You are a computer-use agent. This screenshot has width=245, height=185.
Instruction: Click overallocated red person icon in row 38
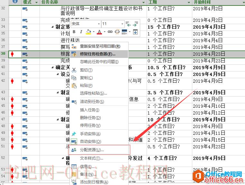point(12,54)
